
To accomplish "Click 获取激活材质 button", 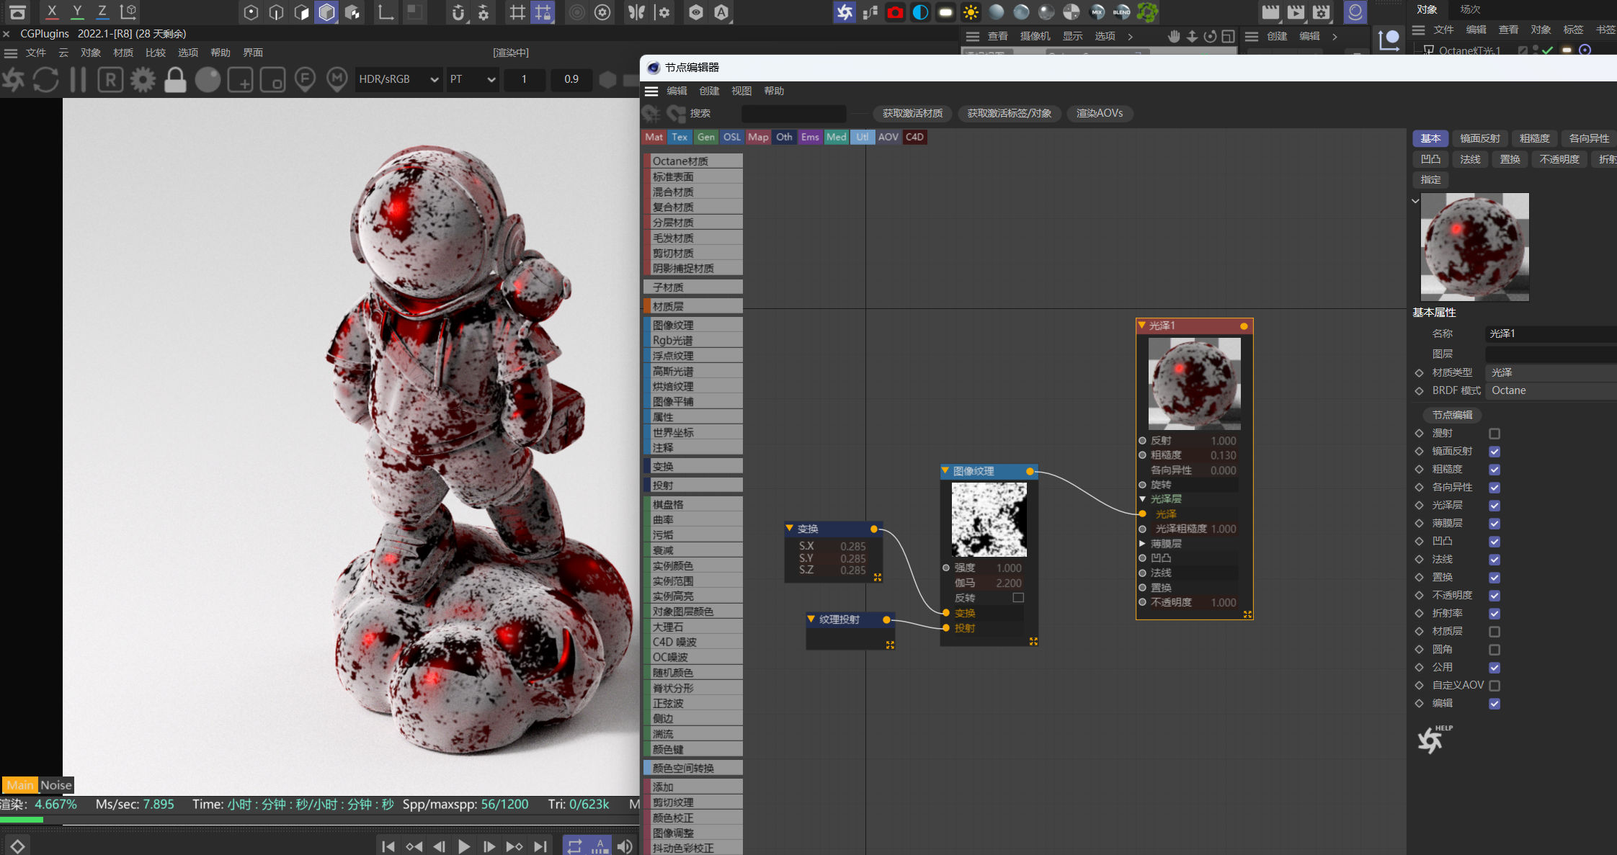I will click(912, 113).
